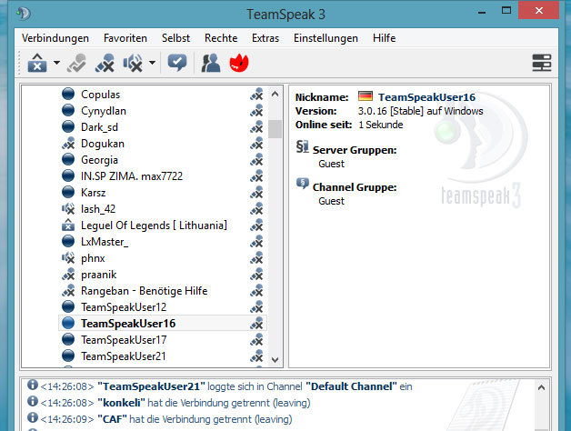Select user Cynydlan in the list
The image size is (571, 431).
click(104, 111)
